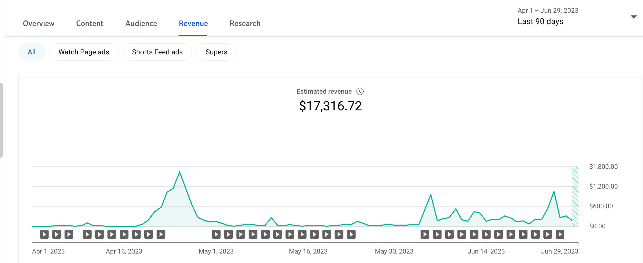Enable the Watch Page ads filter chip
This screenshot has width=643, height=263.
(84, 52)
